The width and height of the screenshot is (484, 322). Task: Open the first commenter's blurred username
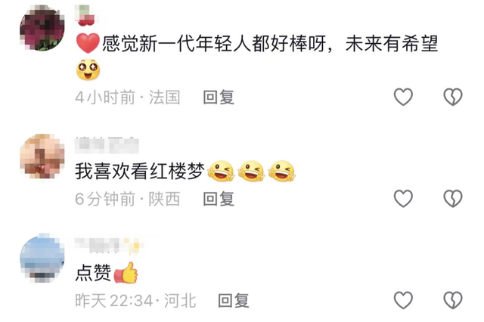pos(85,15)
